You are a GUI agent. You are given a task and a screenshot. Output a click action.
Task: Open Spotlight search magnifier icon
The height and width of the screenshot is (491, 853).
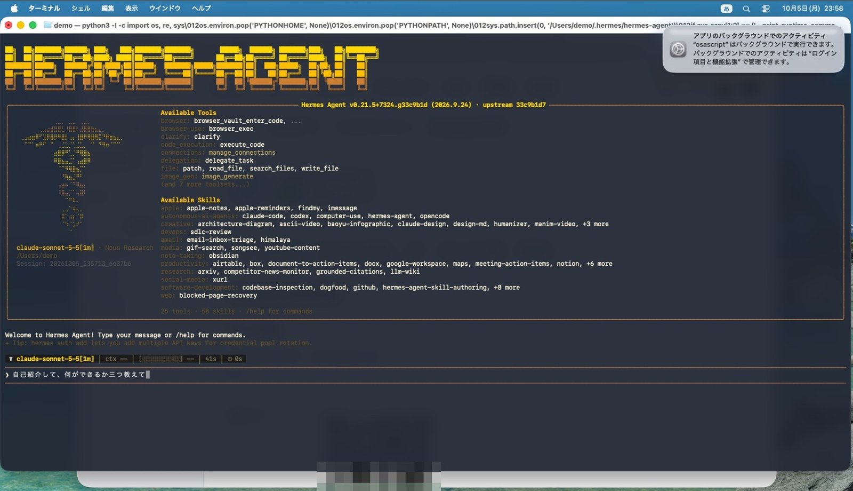746,9
